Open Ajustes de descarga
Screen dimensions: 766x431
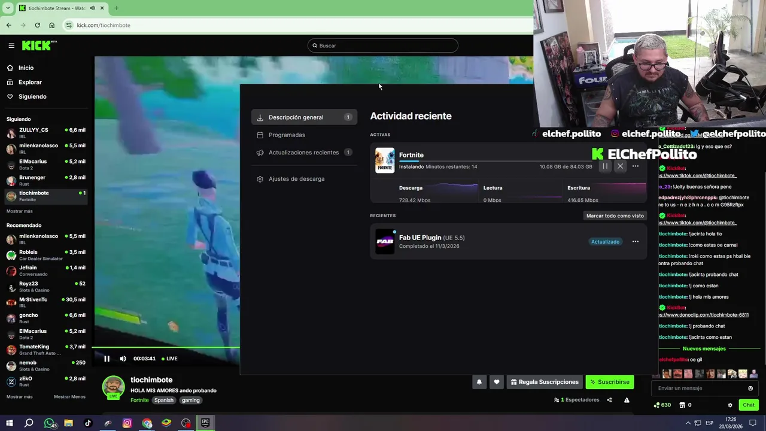tap(304, 178)
